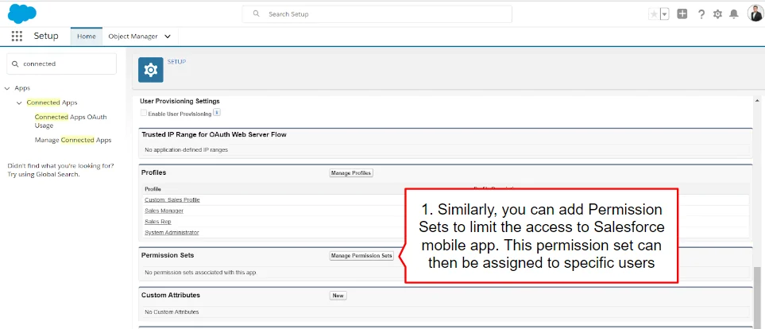Click the Quick Find box containing 'connected'
Image resolution: width=765 pixels, height=329 pixels.
coord(61,64)
